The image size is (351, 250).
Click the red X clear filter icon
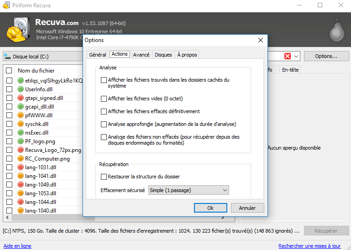tap(288, 56)
